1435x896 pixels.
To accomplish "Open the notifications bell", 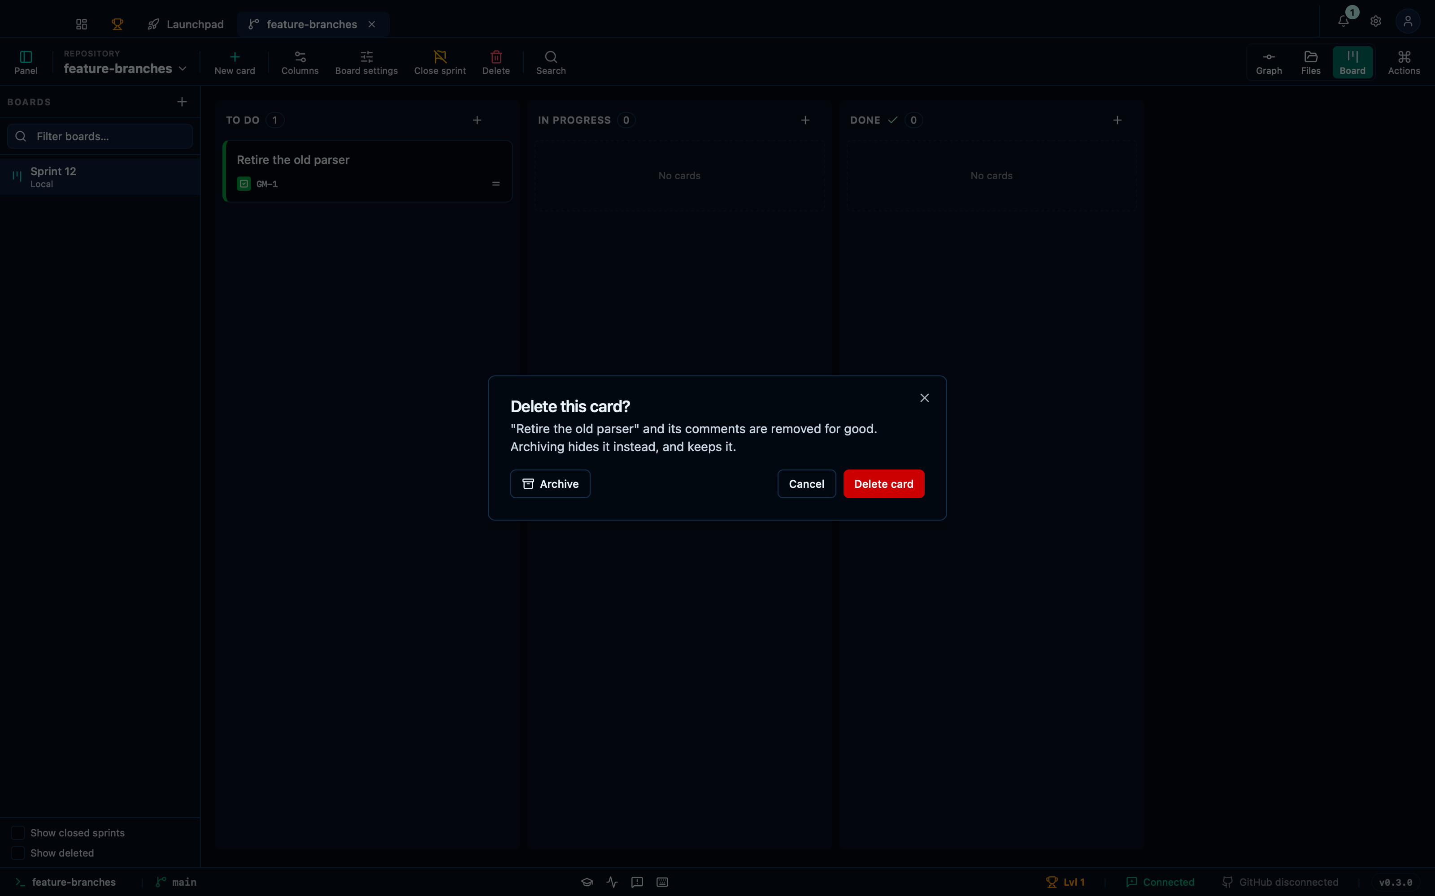I will [1344, 22].
